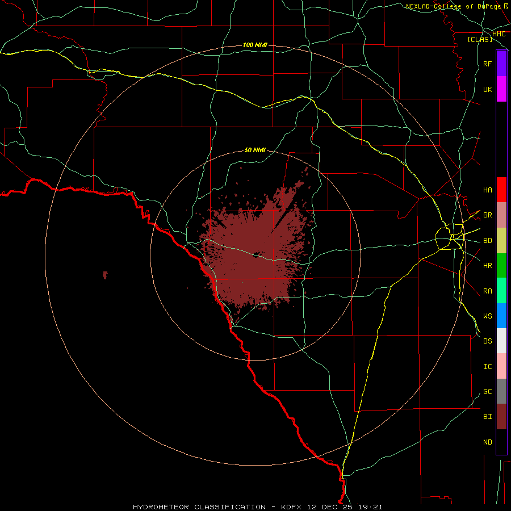The image size is (511, 511).
Task: Click the light pink IC legend swatch
Action: coord(501,366)
